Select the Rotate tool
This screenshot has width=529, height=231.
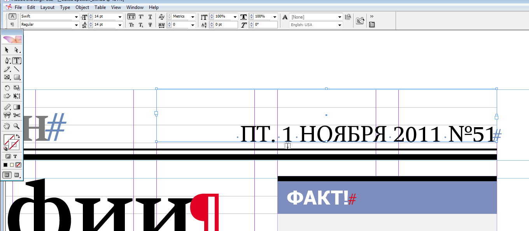click(x=7, y=88)
